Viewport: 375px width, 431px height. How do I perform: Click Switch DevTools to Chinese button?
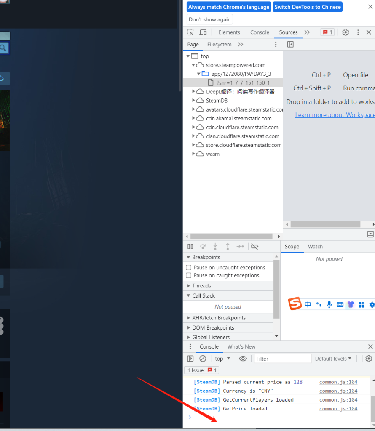(x=308, y=7)
